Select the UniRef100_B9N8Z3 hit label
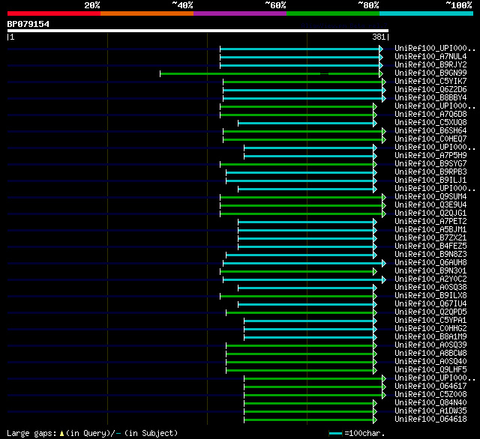Image resolution: width=480 pixels, height=439 pixels. (x=430, y=255)
